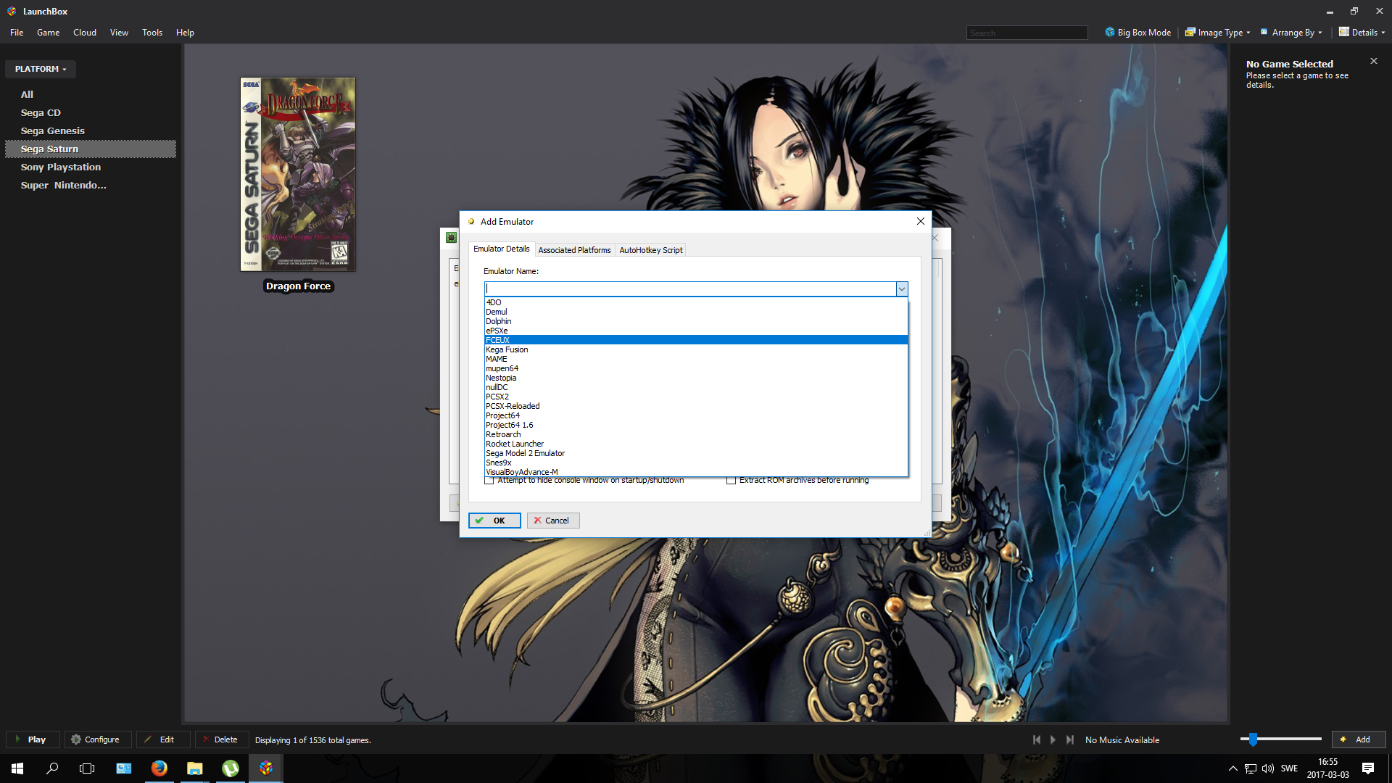Select the Dragon Force box art
Screen dimensions: 1392x783
point(298,175)
